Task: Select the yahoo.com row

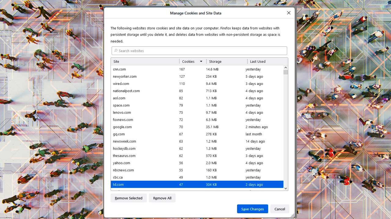Action: pos(197,163)
